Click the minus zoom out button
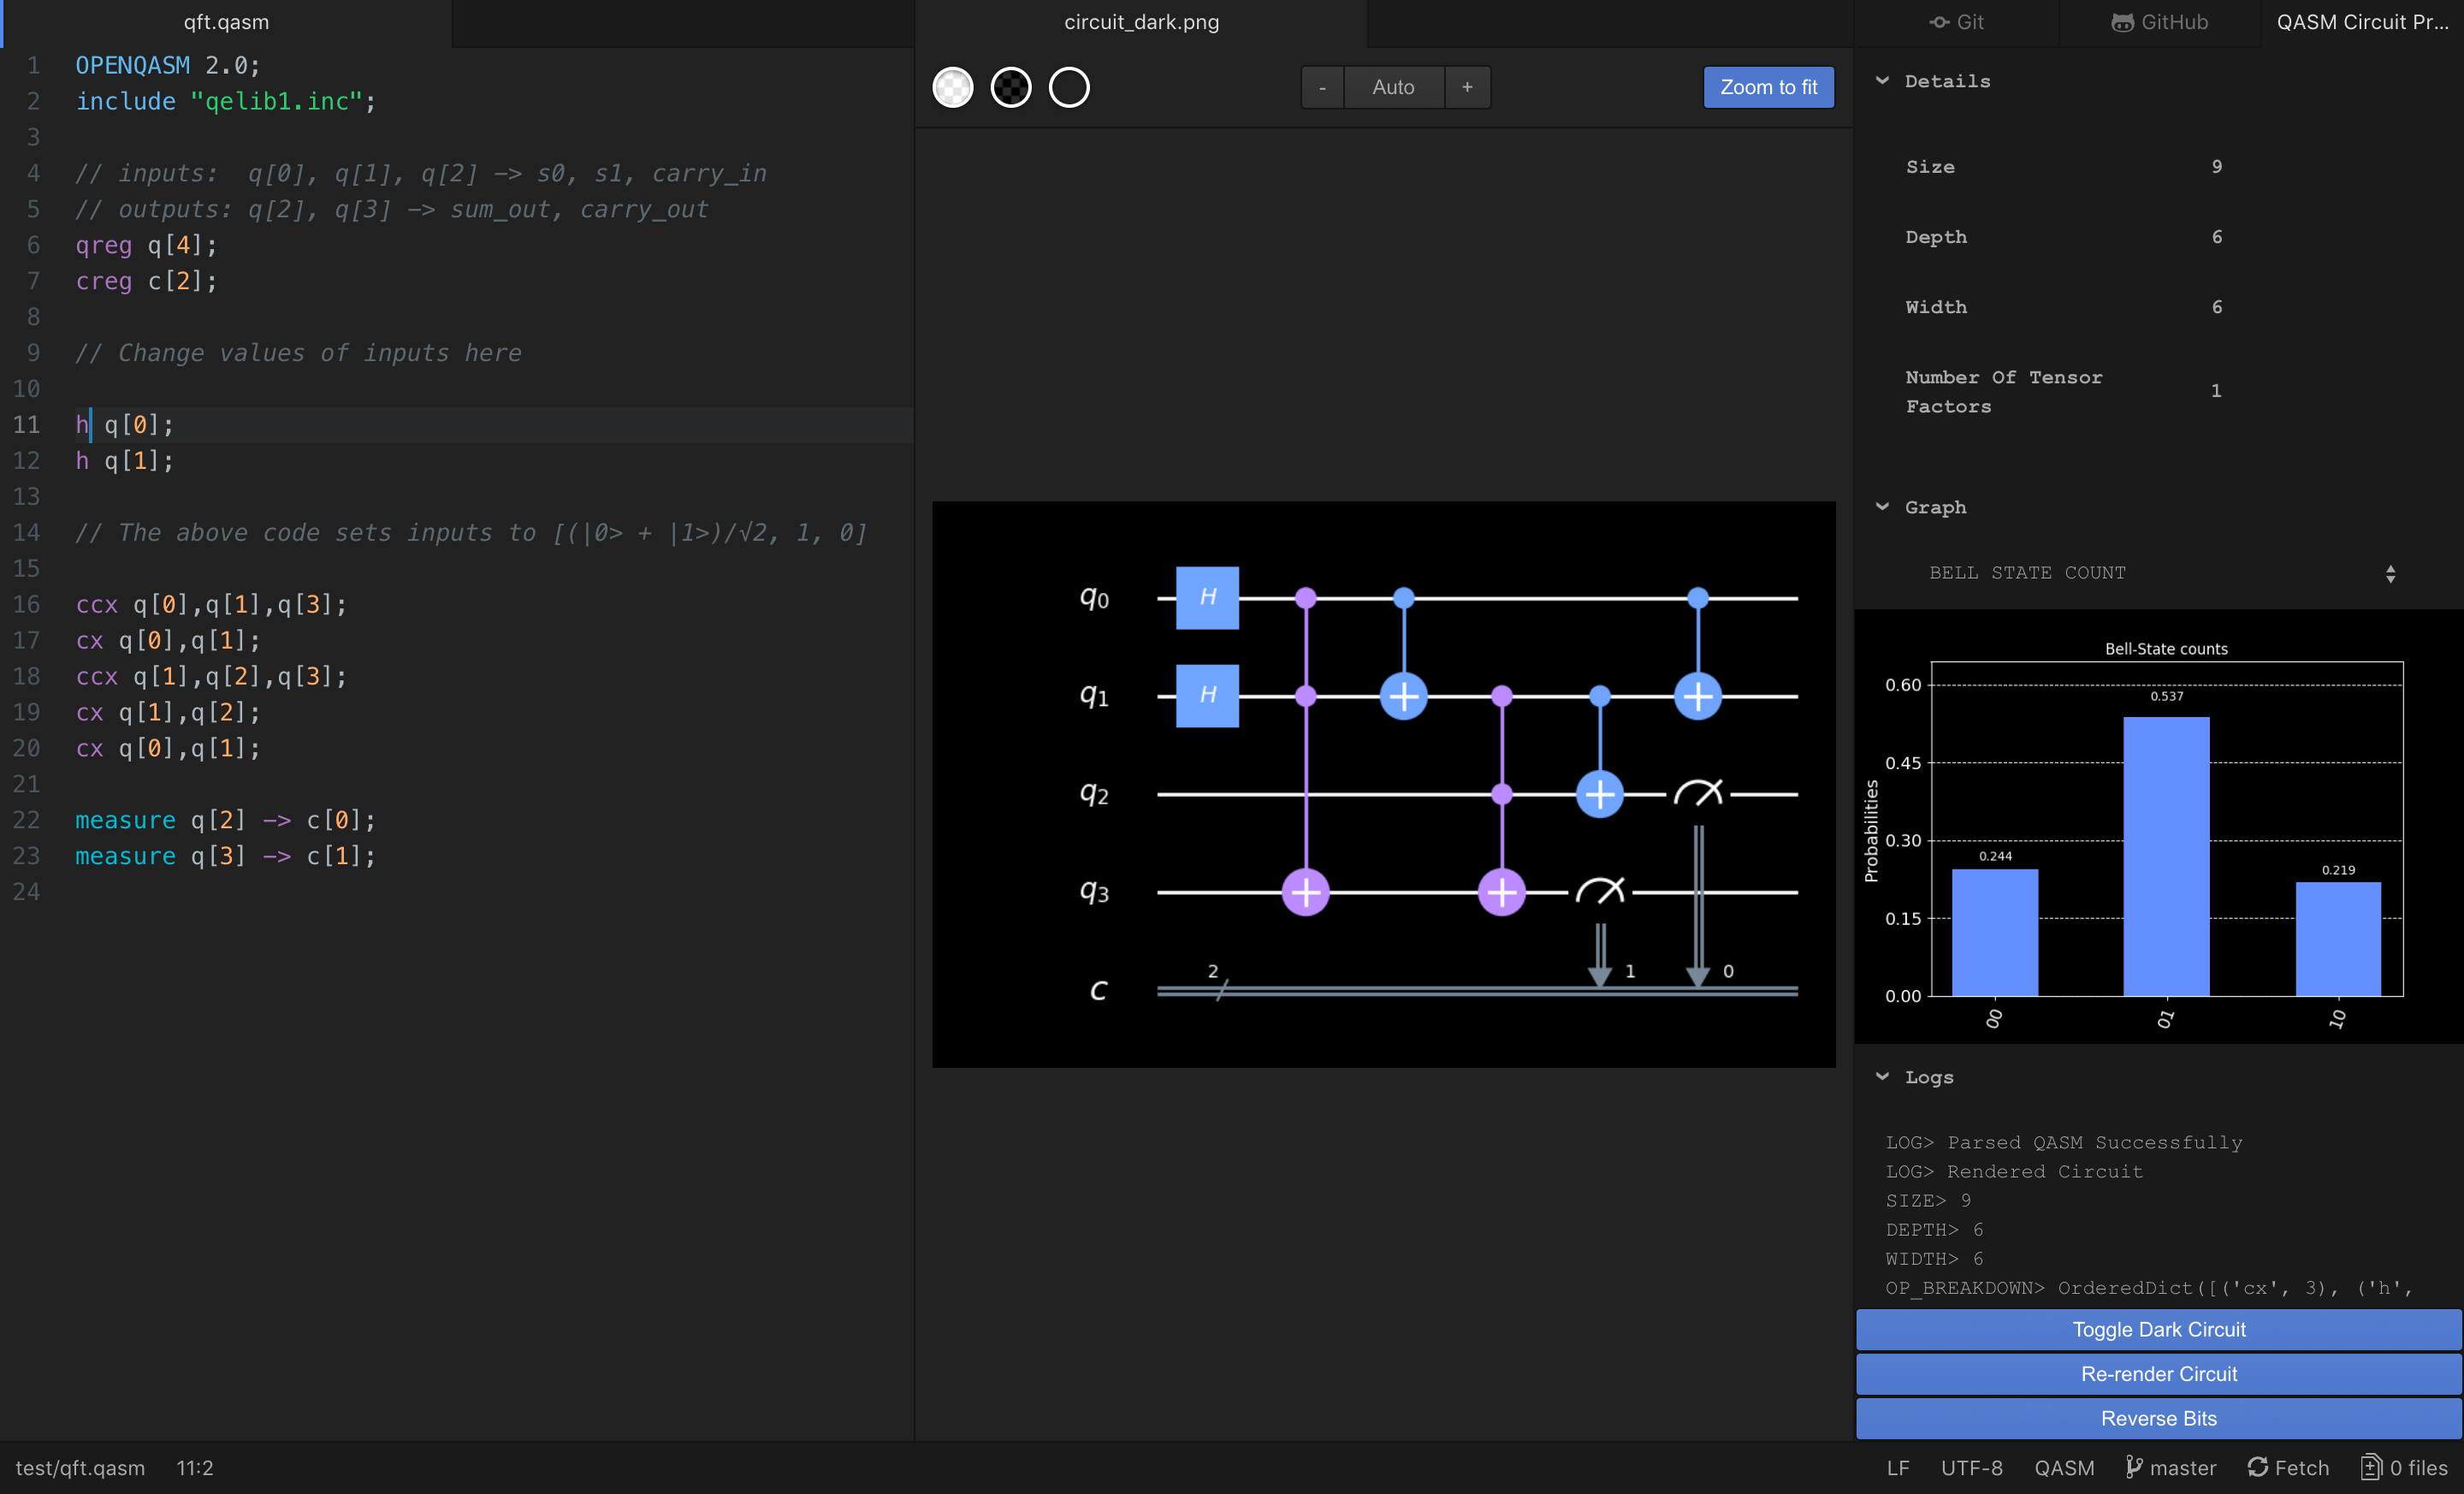 pyautogui.click(x=1322, y=87)
